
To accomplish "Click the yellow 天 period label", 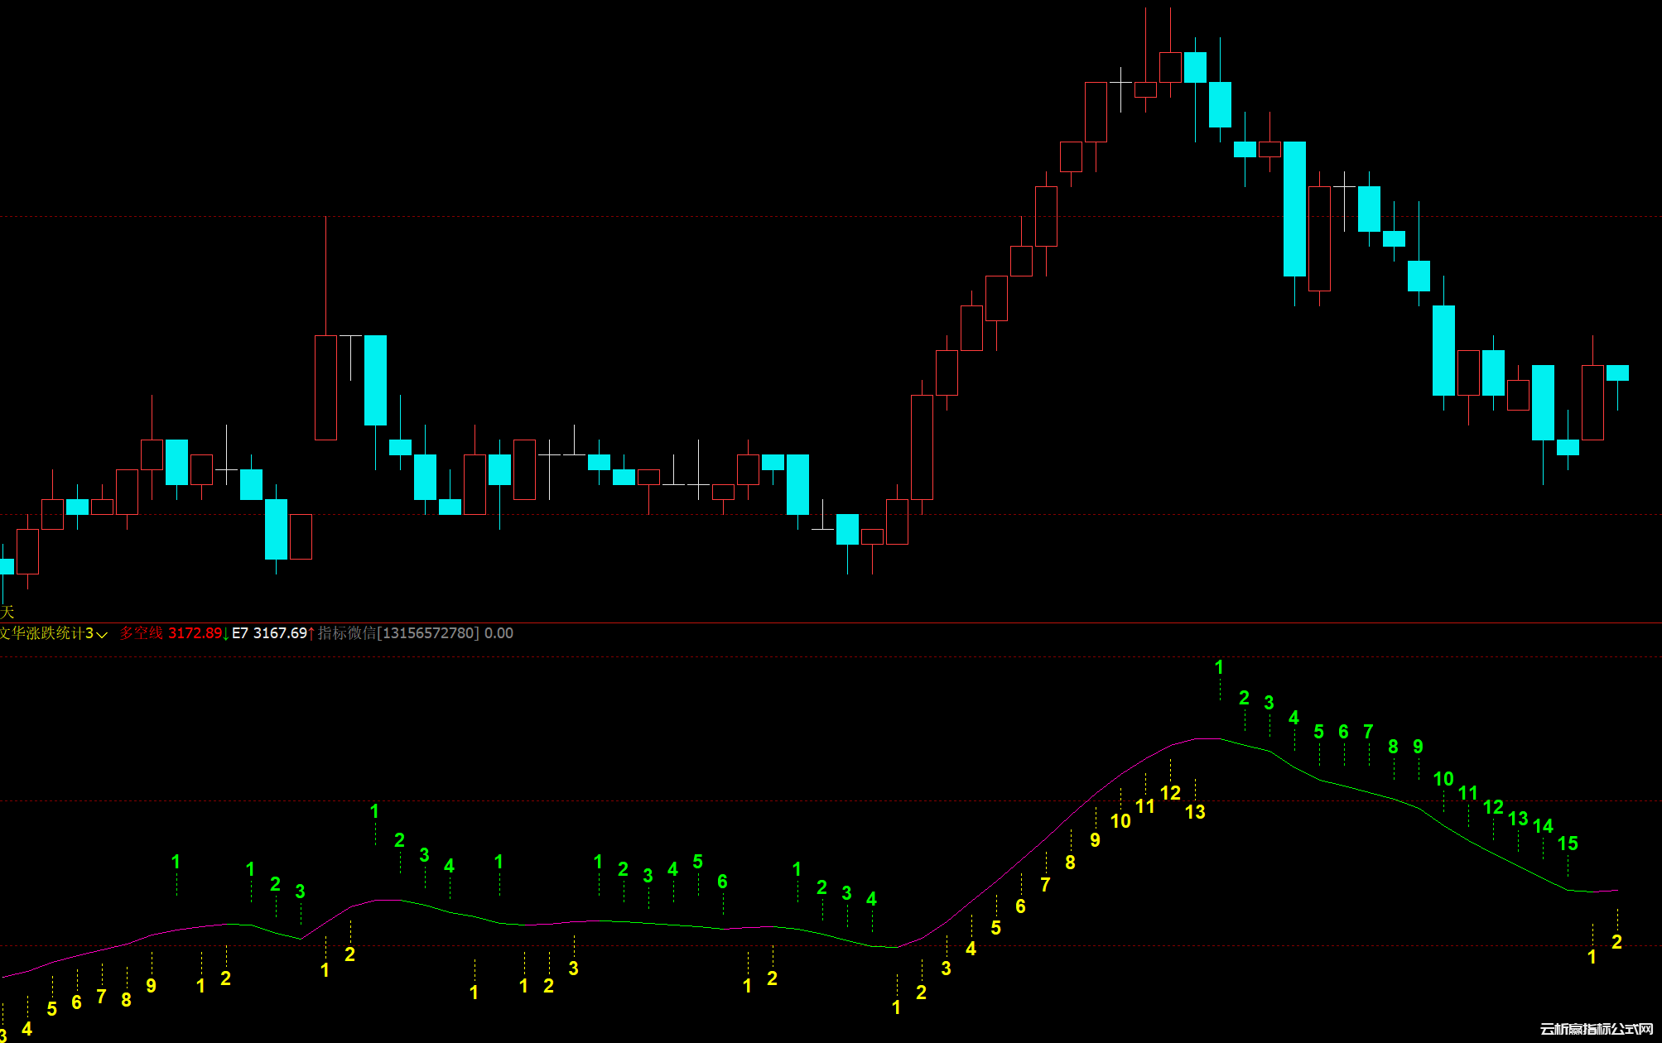I will coord(7,612).
